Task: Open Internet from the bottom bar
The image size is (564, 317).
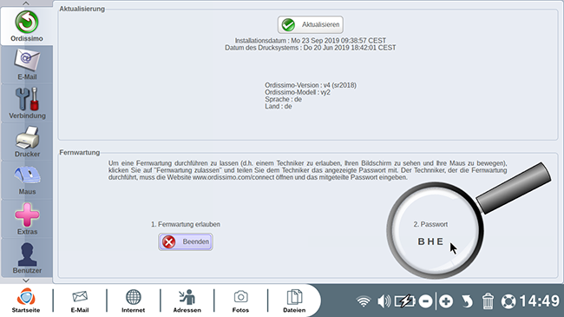Action: pos(133,300)
